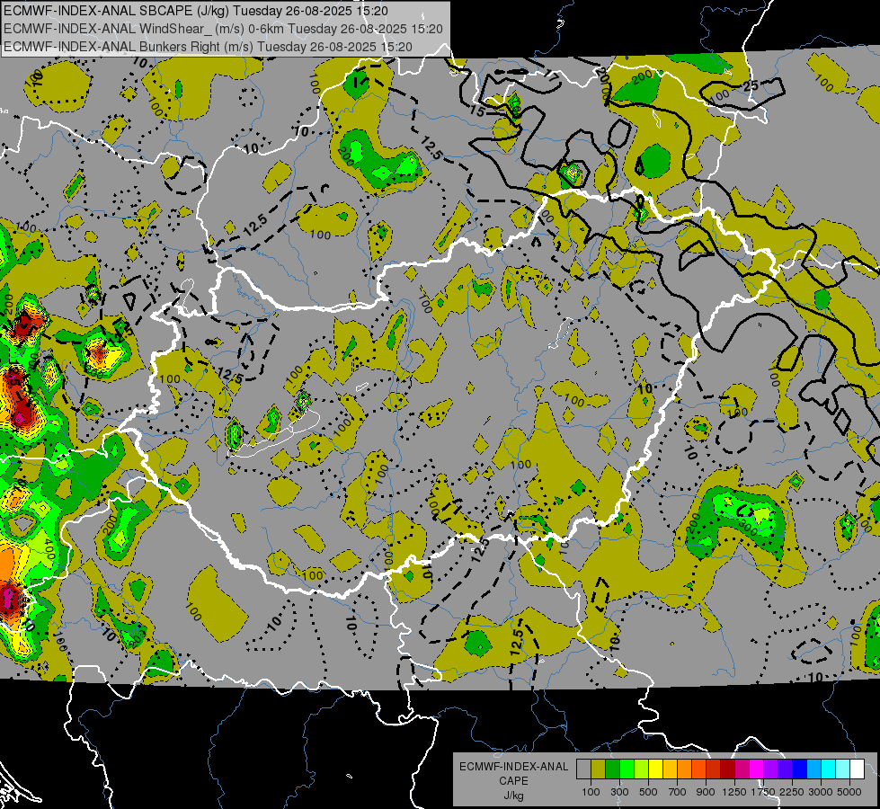
Task: Click the legend tick label 5000
Action: (849, 792)
